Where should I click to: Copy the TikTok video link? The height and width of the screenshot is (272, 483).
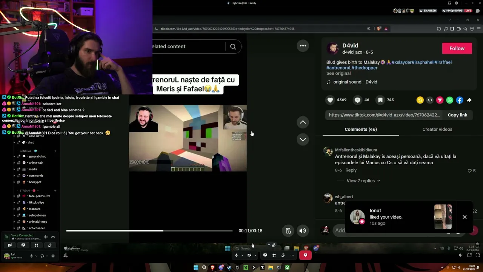pyautogui.click(x=457, y=115)
